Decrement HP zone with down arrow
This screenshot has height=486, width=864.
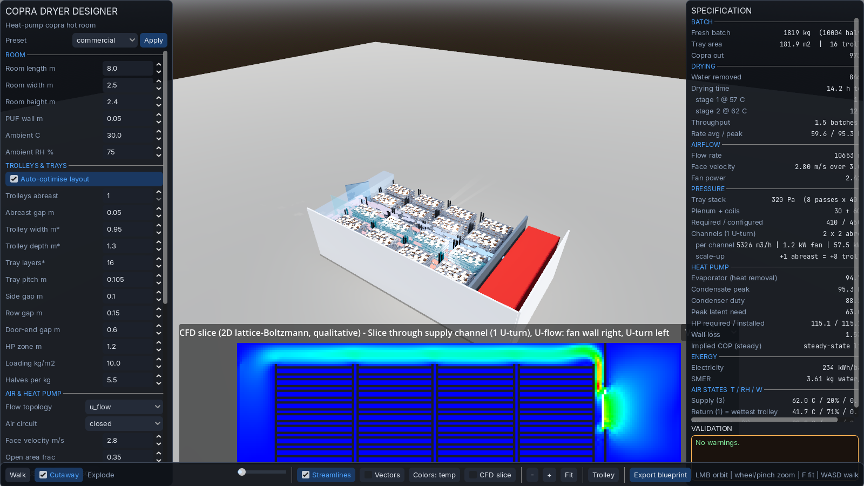point(159,350)
